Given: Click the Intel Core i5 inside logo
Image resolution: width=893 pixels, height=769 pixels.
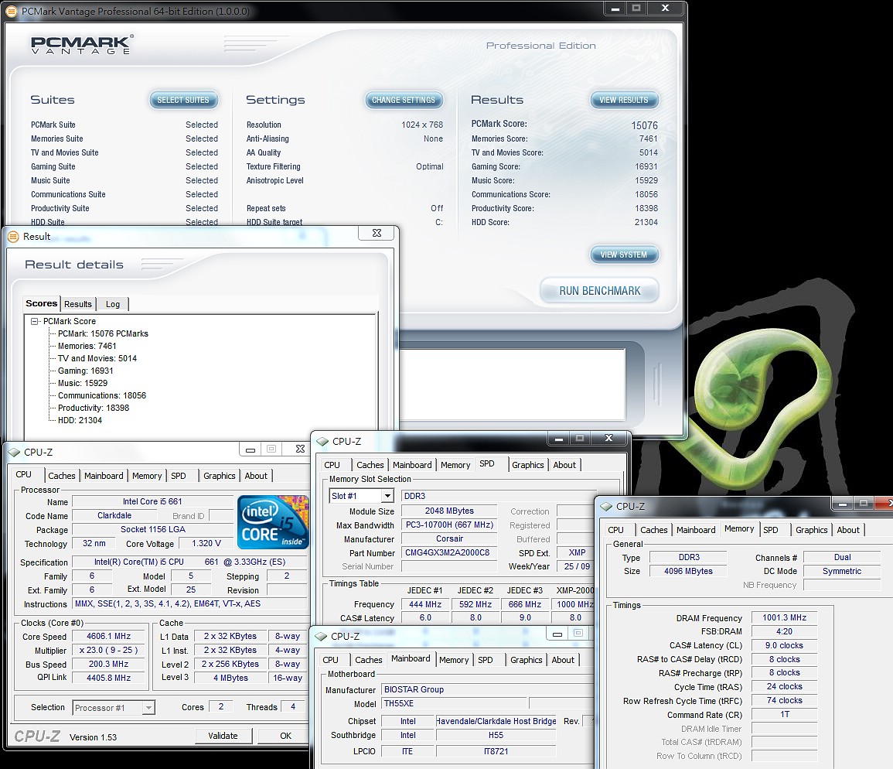Looking at the screenshot, I should (274, 522).
